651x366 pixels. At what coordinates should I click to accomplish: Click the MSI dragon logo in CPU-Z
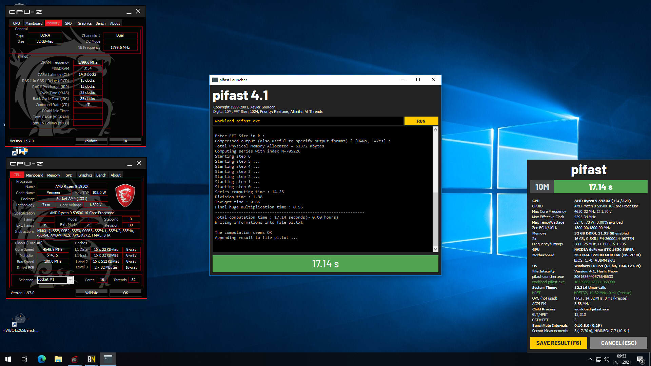(x=125, y=196)
